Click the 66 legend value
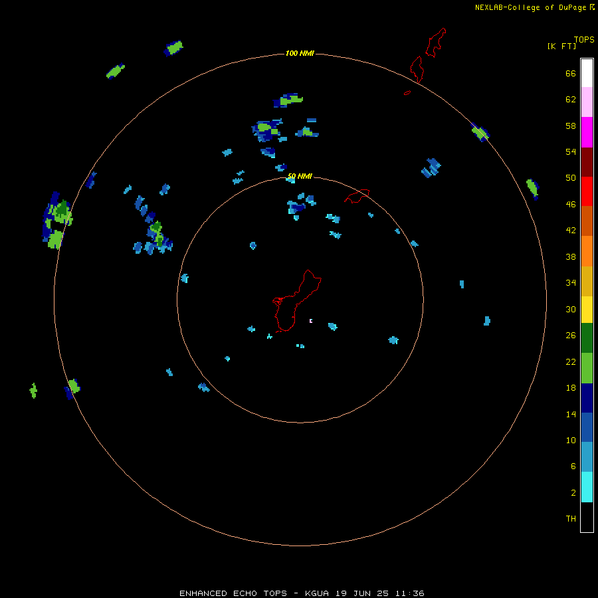The width and height of the screenshot is (598, 598). click(571, 73)
